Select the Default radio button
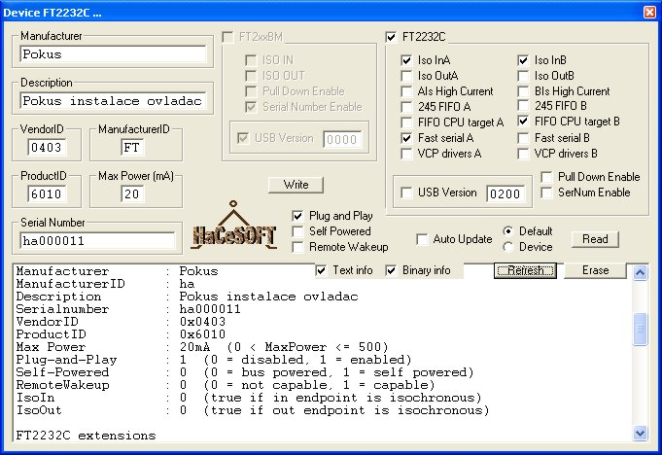 [x=508, y=231]
